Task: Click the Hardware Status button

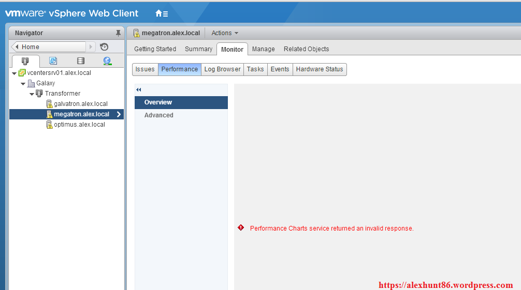Action: [x=319, y=69]
